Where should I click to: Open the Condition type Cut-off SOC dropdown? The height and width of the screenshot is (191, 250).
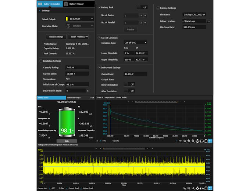pyautogui.click(x=135, y=43)
